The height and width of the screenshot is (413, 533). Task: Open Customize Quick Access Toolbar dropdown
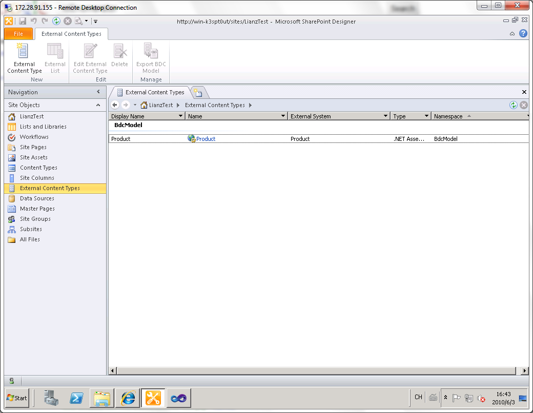pos(95,22)
